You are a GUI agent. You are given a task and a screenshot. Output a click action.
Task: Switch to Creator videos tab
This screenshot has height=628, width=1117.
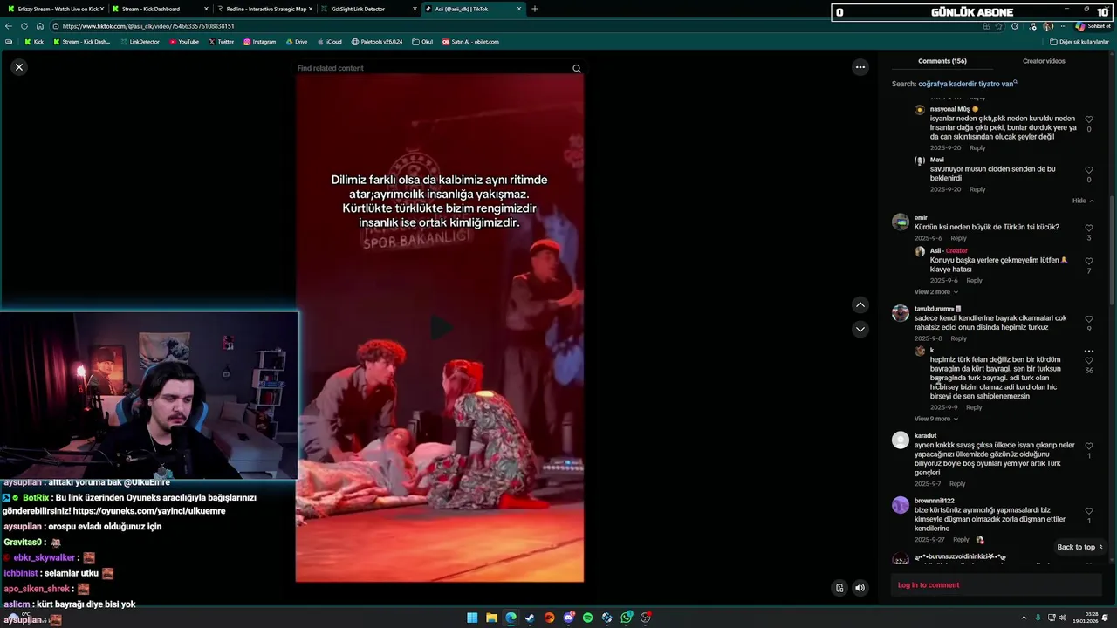pyautogui.click(x=1044, y=61)
